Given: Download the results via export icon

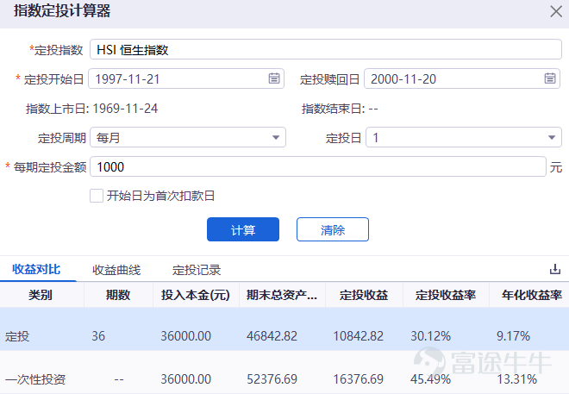Looking at the screenshot, I should click(555, 269).
